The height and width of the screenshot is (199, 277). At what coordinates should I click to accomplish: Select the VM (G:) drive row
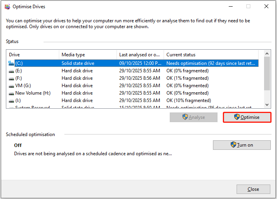click(133, 86)
